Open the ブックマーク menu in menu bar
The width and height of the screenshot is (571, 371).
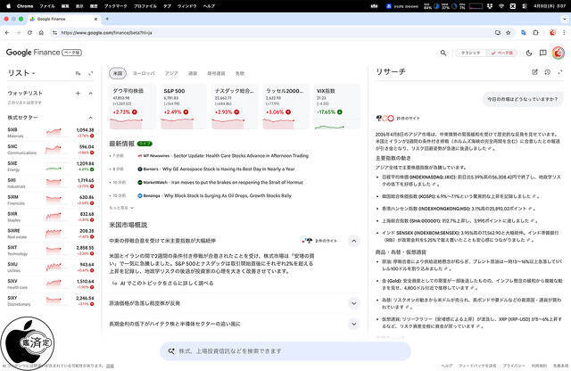[115, 5]
